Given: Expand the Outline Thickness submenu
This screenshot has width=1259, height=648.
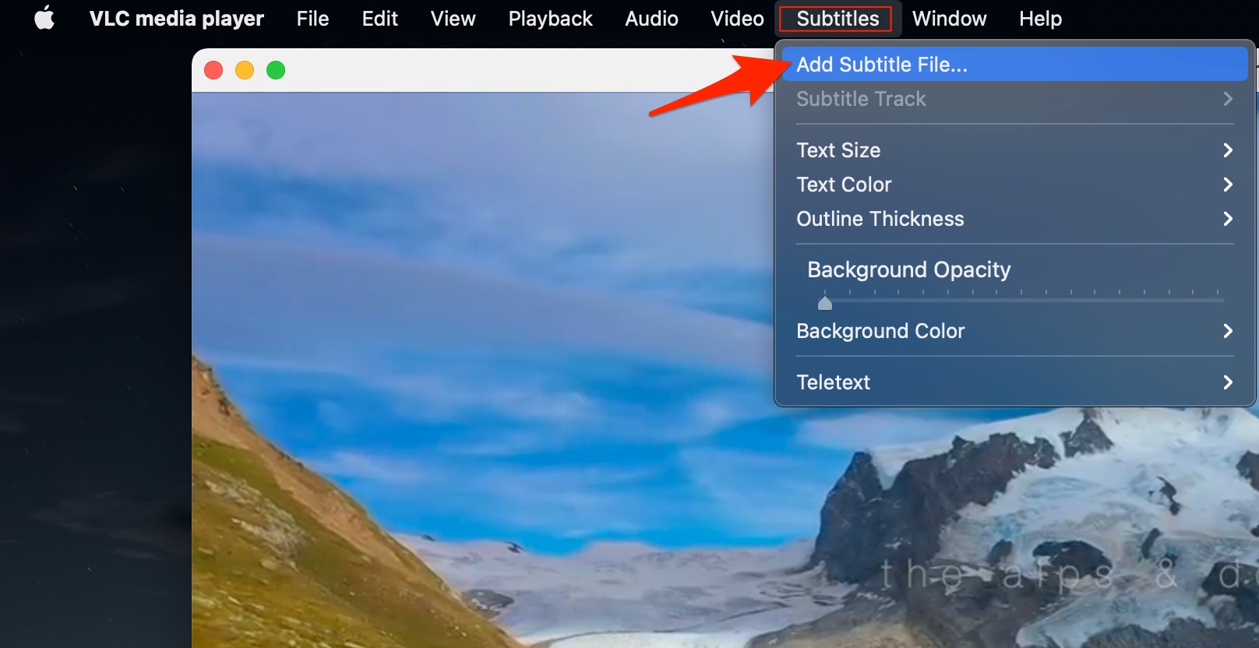Looking at the screenshot, I should 1014,219.
